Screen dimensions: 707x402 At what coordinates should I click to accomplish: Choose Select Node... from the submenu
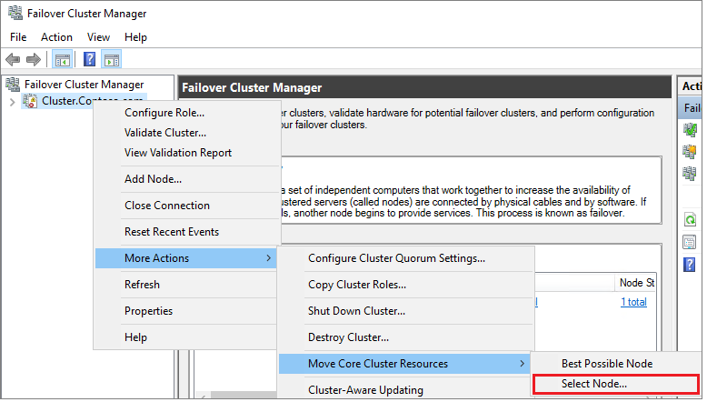593,384
